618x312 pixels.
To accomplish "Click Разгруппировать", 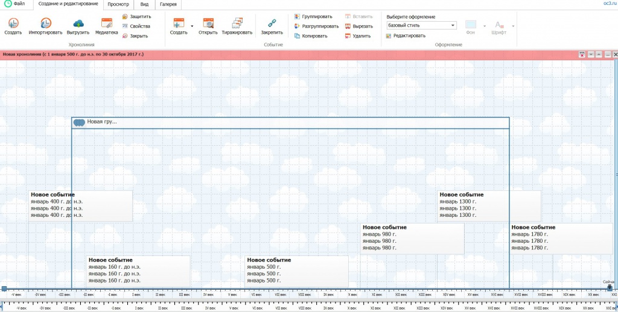I will 316,27.
